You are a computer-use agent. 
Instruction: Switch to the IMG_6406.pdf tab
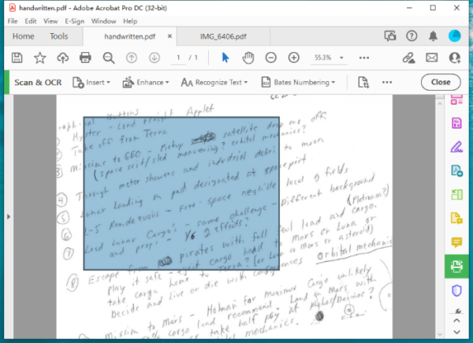click(x=223, y=36)
